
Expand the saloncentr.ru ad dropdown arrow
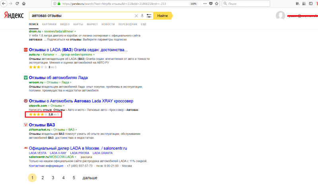pyautogui.click(x=76, y=157)
